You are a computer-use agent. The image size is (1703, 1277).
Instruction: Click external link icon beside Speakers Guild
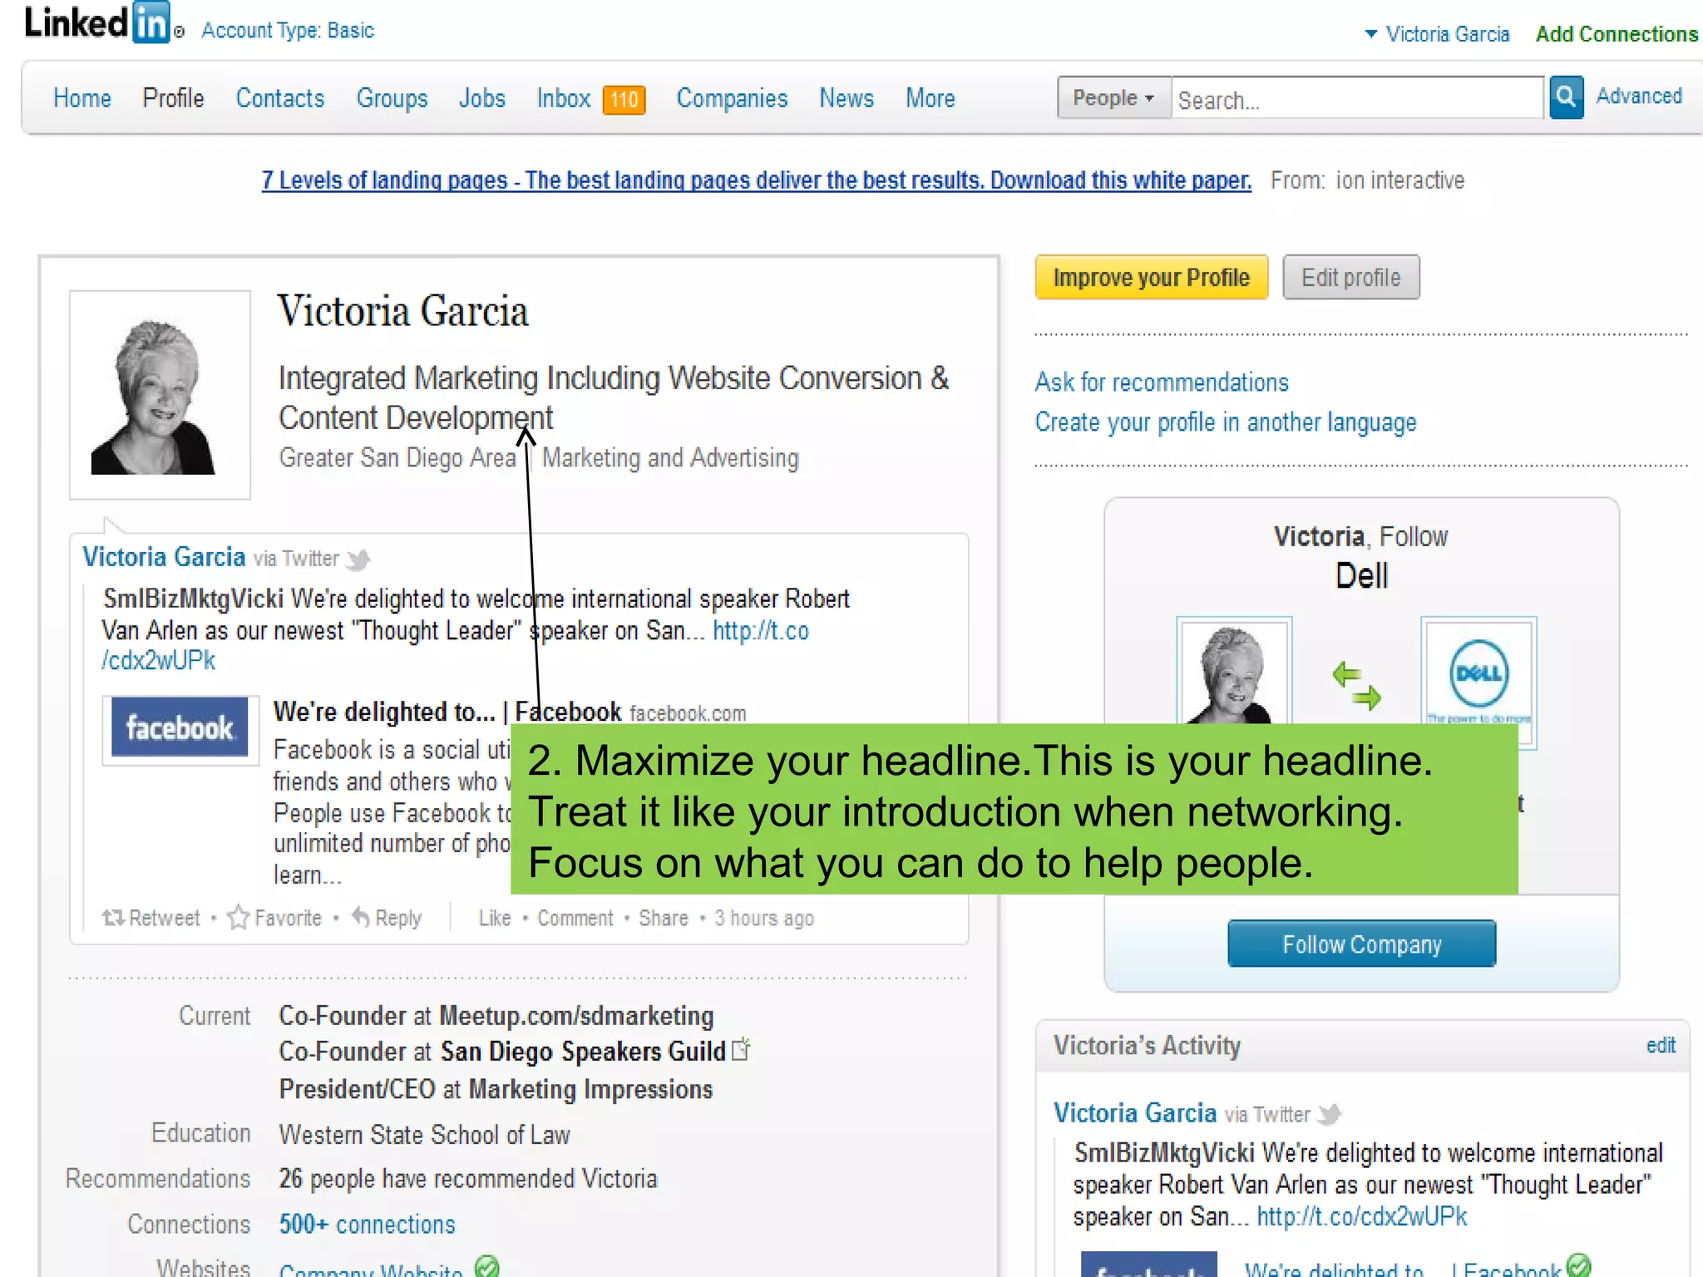(x=741, y=1050)
